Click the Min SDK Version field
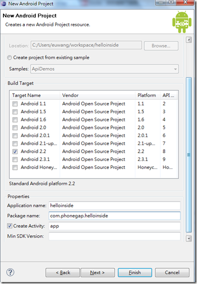 coord(115,236)
